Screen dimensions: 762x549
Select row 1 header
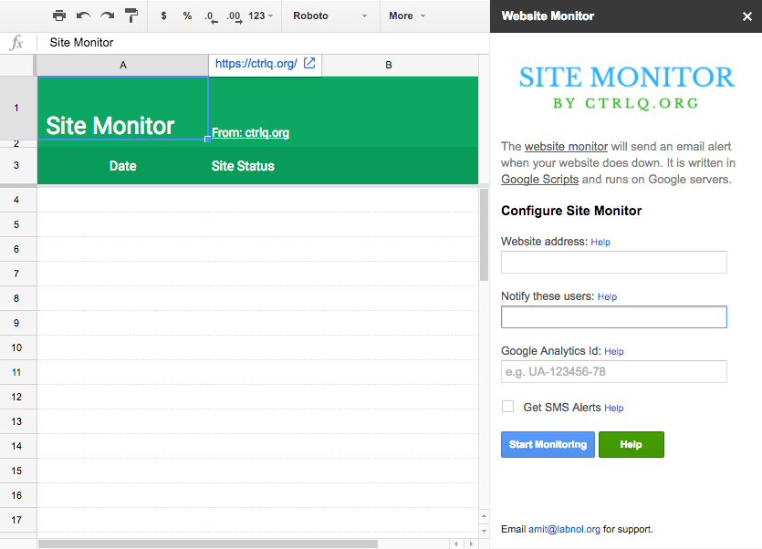tap(16, 108)
